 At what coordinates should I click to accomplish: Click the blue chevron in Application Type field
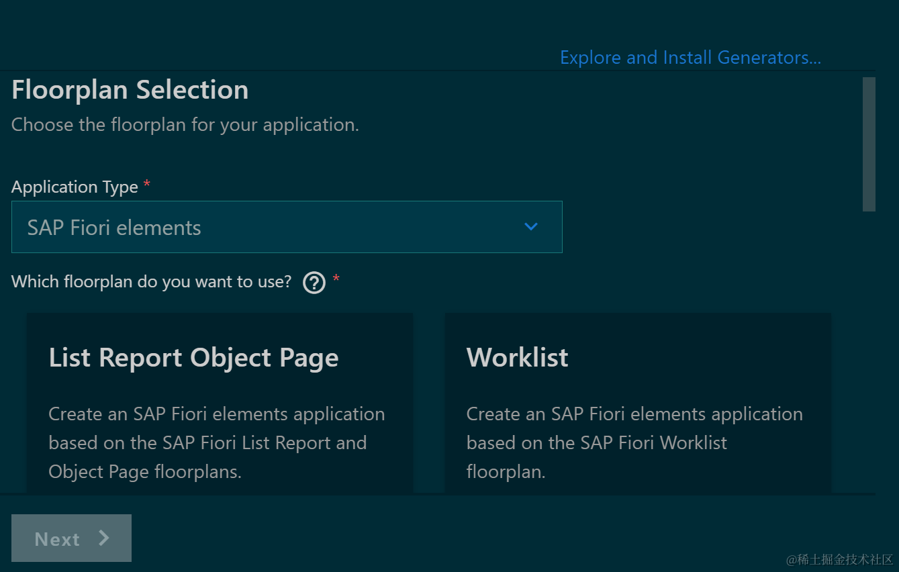(x=531, y=227)
